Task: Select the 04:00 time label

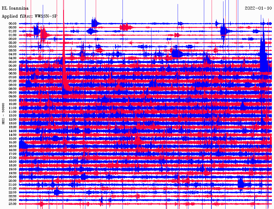Action: pos(13,54)
